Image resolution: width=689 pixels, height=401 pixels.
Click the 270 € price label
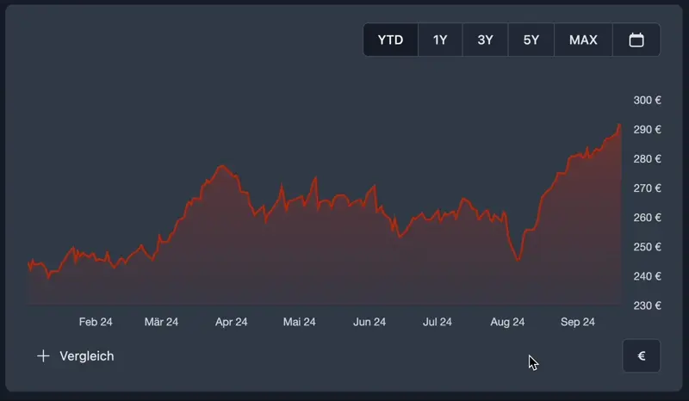click(647, 188)
